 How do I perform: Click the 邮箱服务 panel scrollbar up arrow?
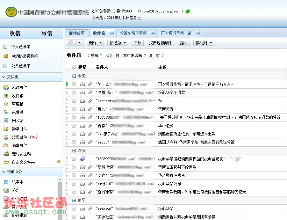[x=60, y=179]
